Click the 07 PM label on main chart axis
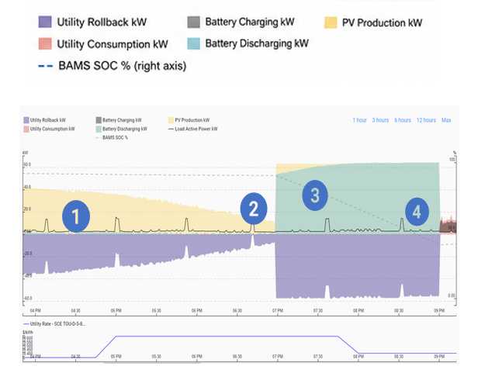The image size is (478, 373). pyautogui.click(x=278, y=310)
